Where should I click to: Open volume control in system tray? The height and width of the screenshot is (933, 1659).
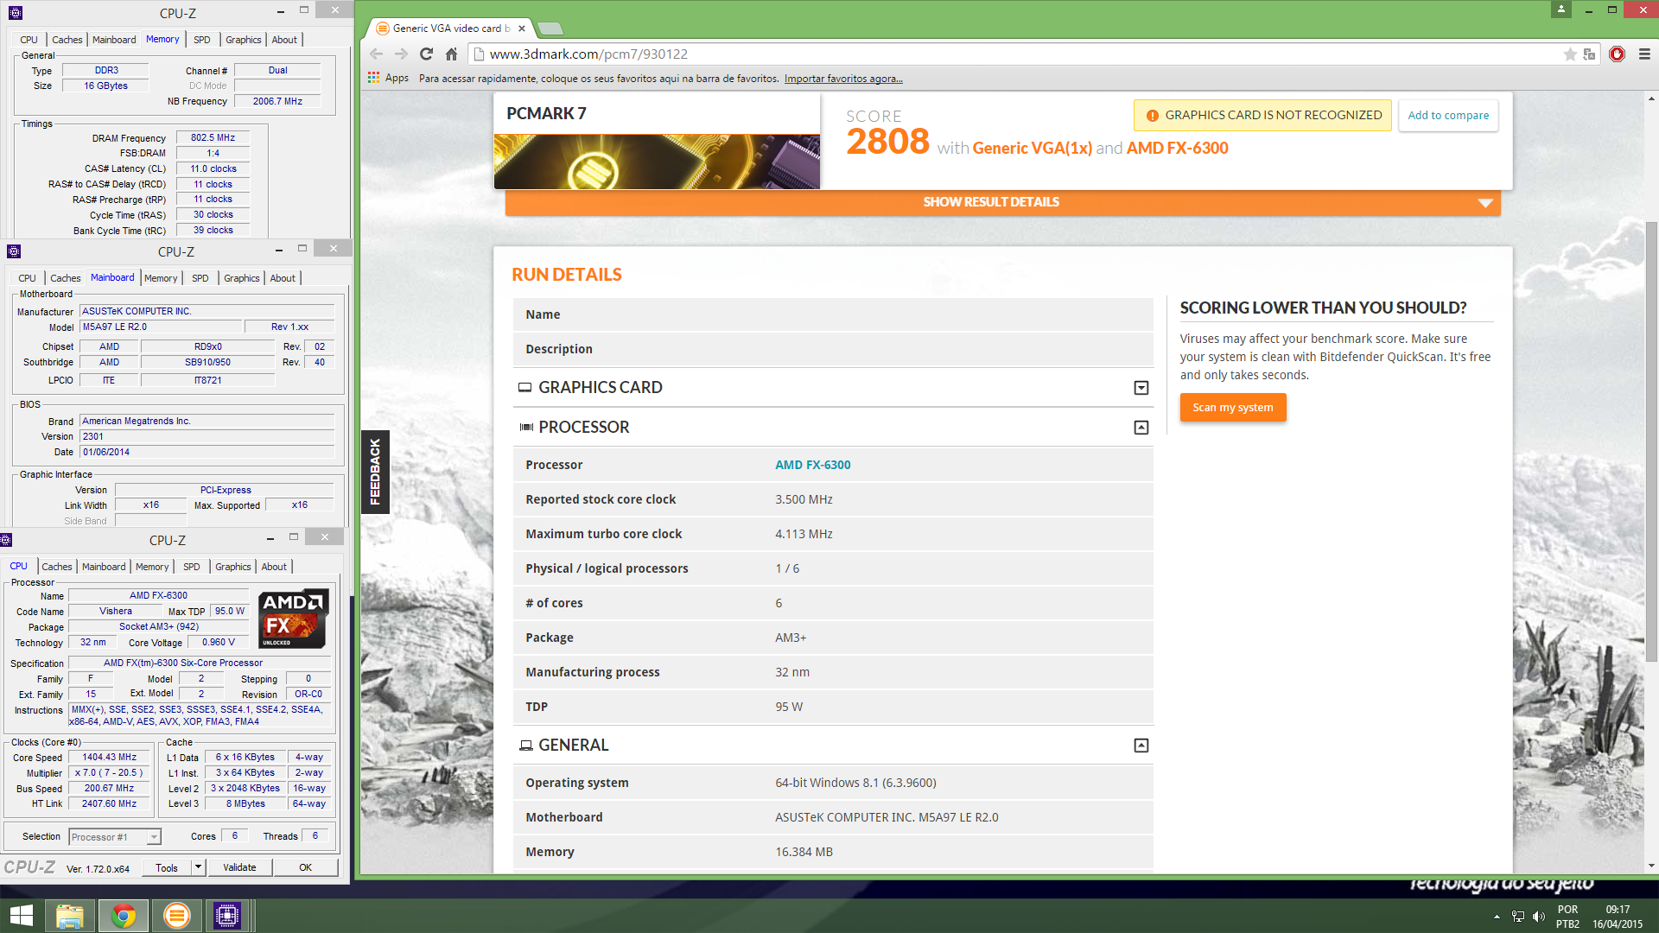click(1539, 917)
